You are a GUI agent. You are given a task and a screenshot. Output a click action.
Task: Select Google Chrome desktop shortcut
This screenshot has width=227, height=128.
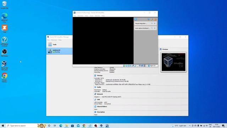tap(5, 78)
